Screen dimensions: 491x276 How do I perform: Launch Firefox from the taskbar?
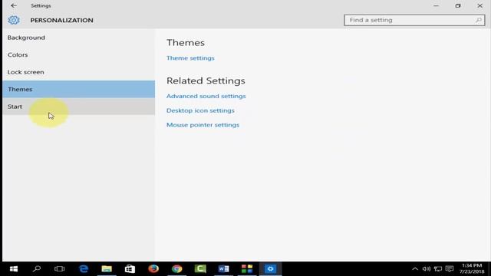point(153,269)
